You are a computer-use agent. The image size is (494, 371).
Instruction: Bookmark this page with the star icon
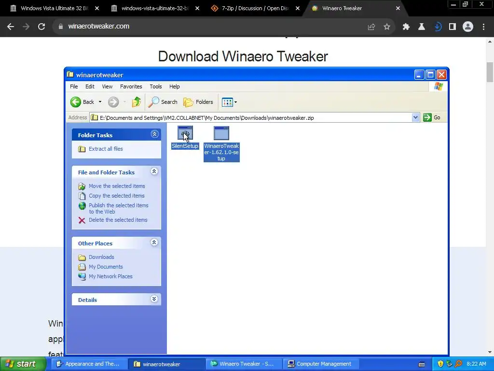[387, 27]
